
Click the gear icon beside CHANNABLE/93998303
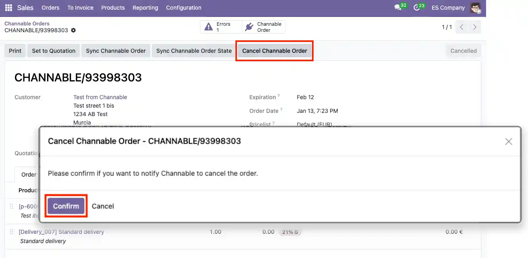click(73, 30)
